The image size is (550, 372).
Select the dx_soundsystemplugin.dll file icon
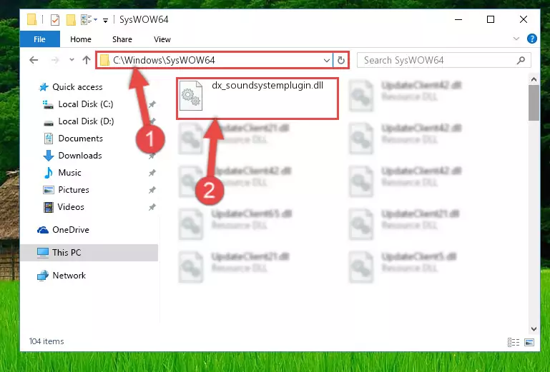coord(191,95)
